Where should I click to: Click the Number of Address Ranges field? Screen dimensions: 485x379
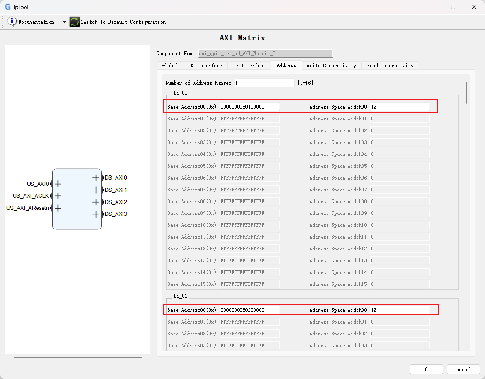[264, 83]
